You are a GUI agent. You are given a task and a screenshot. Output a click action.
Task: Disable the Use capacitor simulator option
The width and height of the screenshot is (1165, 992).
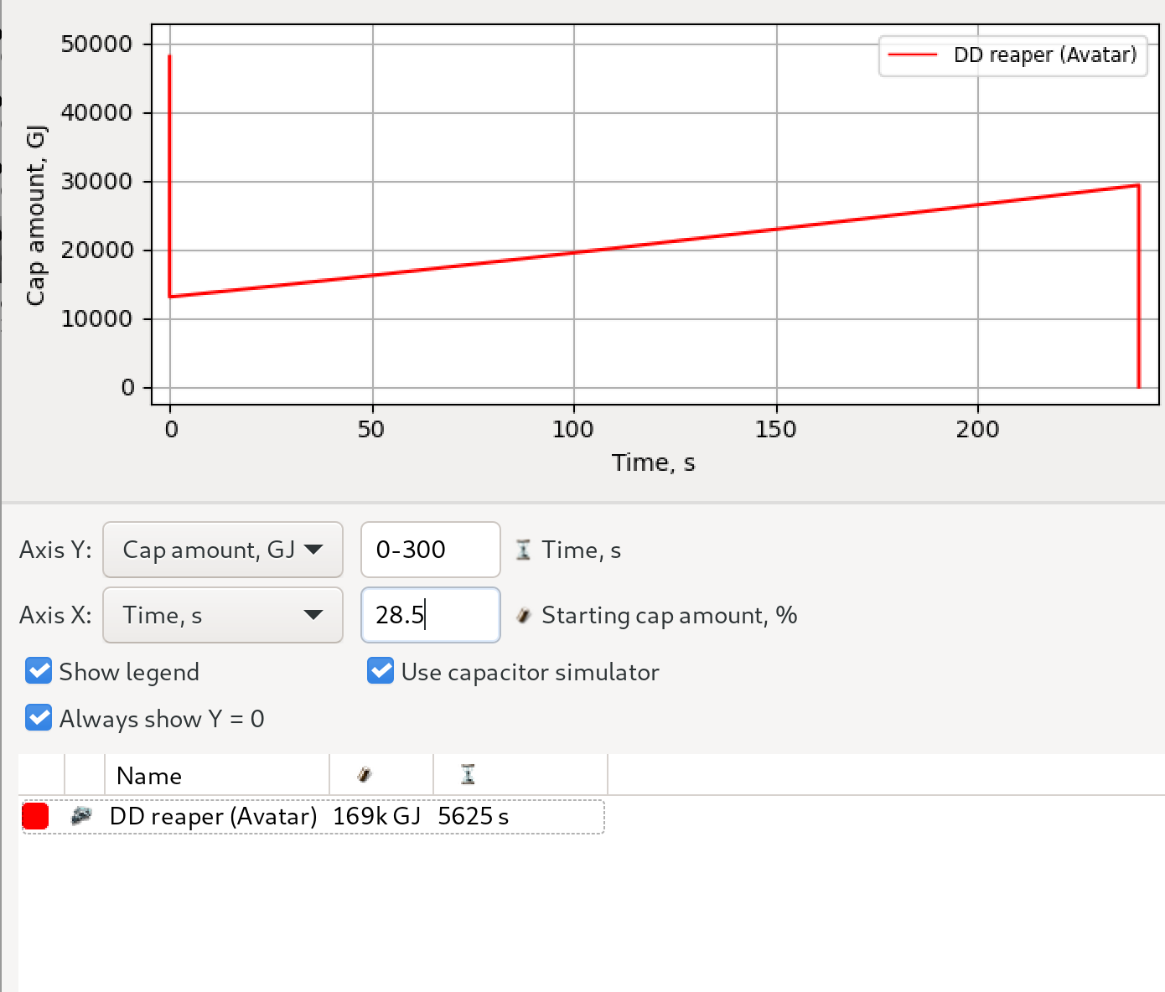click(381, 670)
